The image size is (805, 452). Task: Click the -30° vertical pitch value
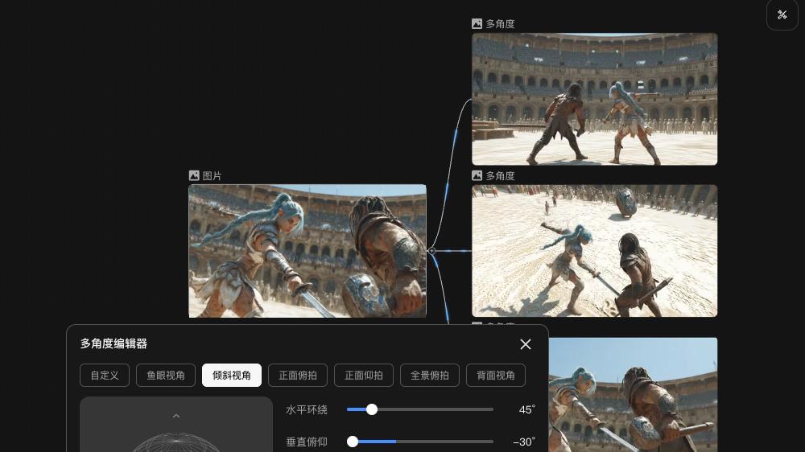[523, 442]
